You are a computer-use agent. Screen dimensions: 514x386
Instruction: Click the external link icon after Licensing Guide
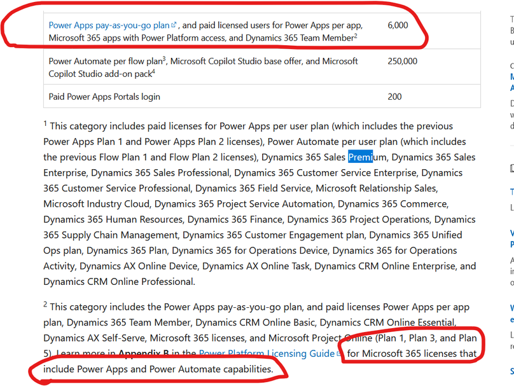click(338, 354)
